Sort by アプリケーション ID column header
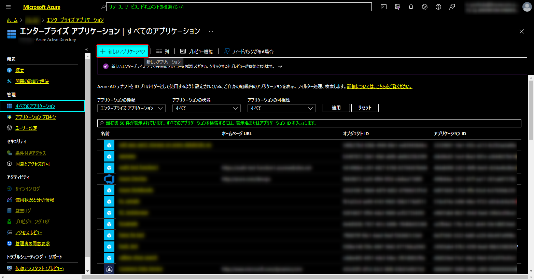The width and height of the screenshot is (534, 280). pos(450,134)
